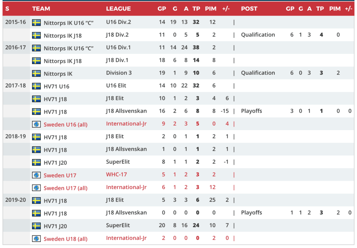
Task: Click the flag beside HV71 J20 2019-20 row
Action: tap(36, 226)
